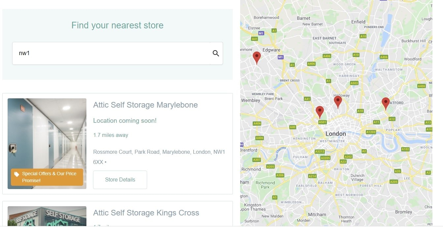Click the Kings Cross store photo
This screenshot has width=443, height=227.
click(47, 216)
